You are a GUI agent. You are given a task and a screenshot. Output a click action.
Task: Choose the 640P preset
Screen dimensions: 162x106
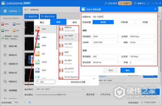(x=69, y=54)
